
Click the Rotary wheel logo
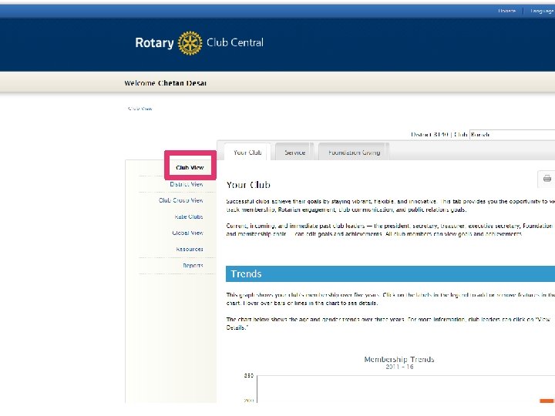click(190, 43)
